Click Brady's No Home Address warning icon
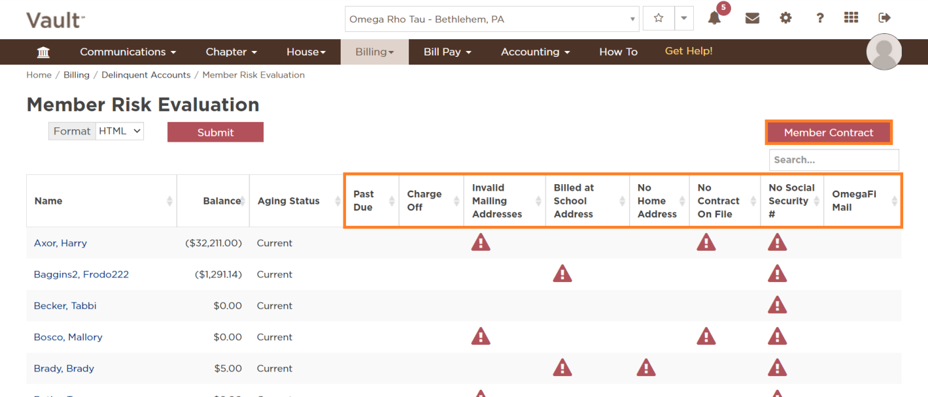The height and width of the screenshot is (397, 928). 645,368
